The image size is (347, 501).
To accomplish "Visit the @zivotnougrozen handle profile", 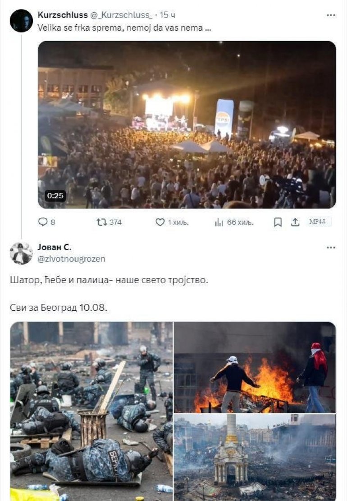I will coord(71,259).
